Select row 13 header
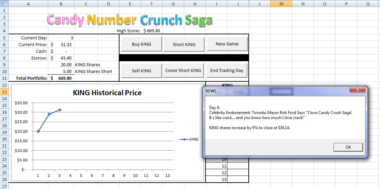The width and height of the screenshot is (380, 189). pos(4,92)
